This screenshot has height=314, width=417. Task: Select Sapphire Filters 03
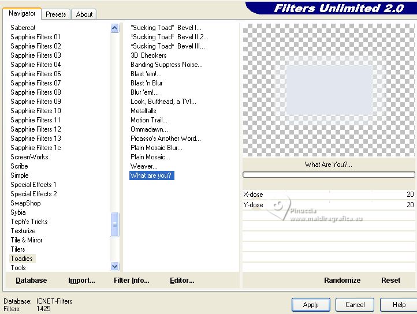pos(36,55)
